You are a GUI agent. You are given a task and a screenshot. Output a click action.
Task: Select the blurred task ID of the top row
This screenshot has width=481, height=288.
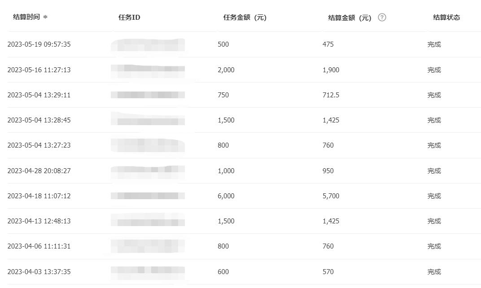(x=148, y=44)
